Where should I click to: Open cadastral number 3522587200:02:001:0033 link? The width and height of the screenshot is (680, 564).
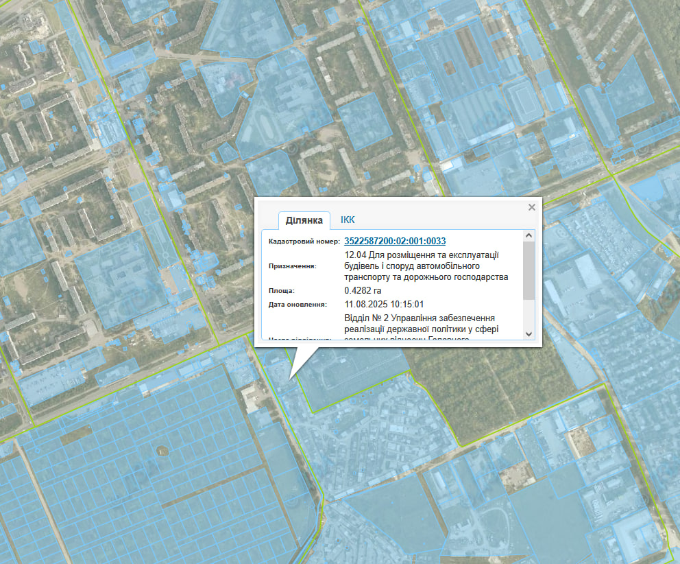point(395,241)
